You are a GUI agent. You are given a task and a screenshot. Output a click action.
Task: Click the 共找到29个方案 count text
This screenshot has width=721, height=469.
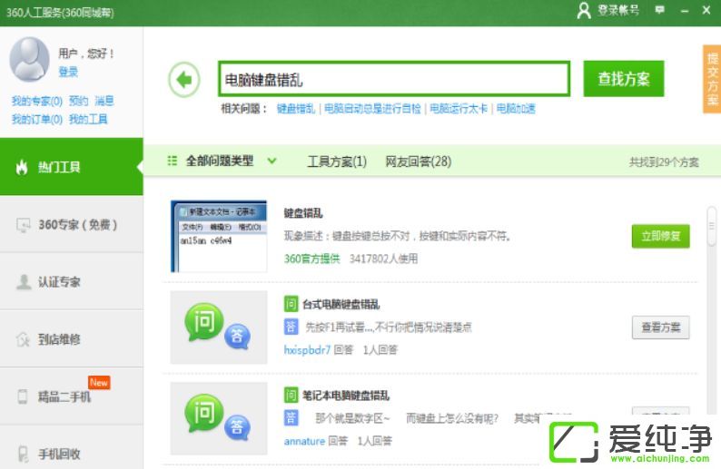coord(664,162)
